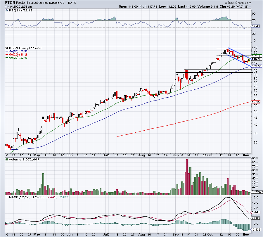Viewport: 263px width, 237px height.
Task: Click the MA(200) 58.15 legend text
Action: pyautogui.click(x=18, y=55)
